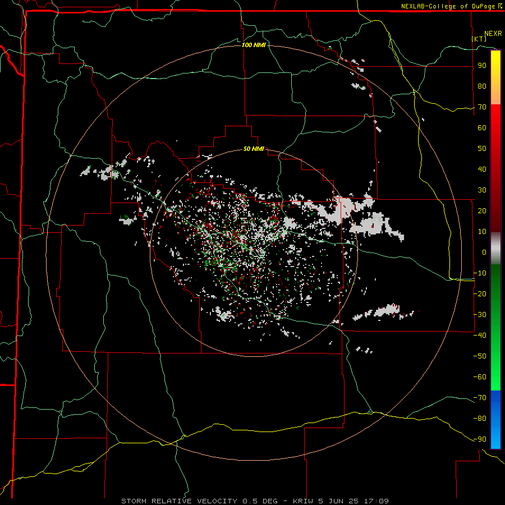The image size is (505, 505).
Task: Click the -10 value on velocity scale
Action: pyautogui.click(x=480, y=273)
